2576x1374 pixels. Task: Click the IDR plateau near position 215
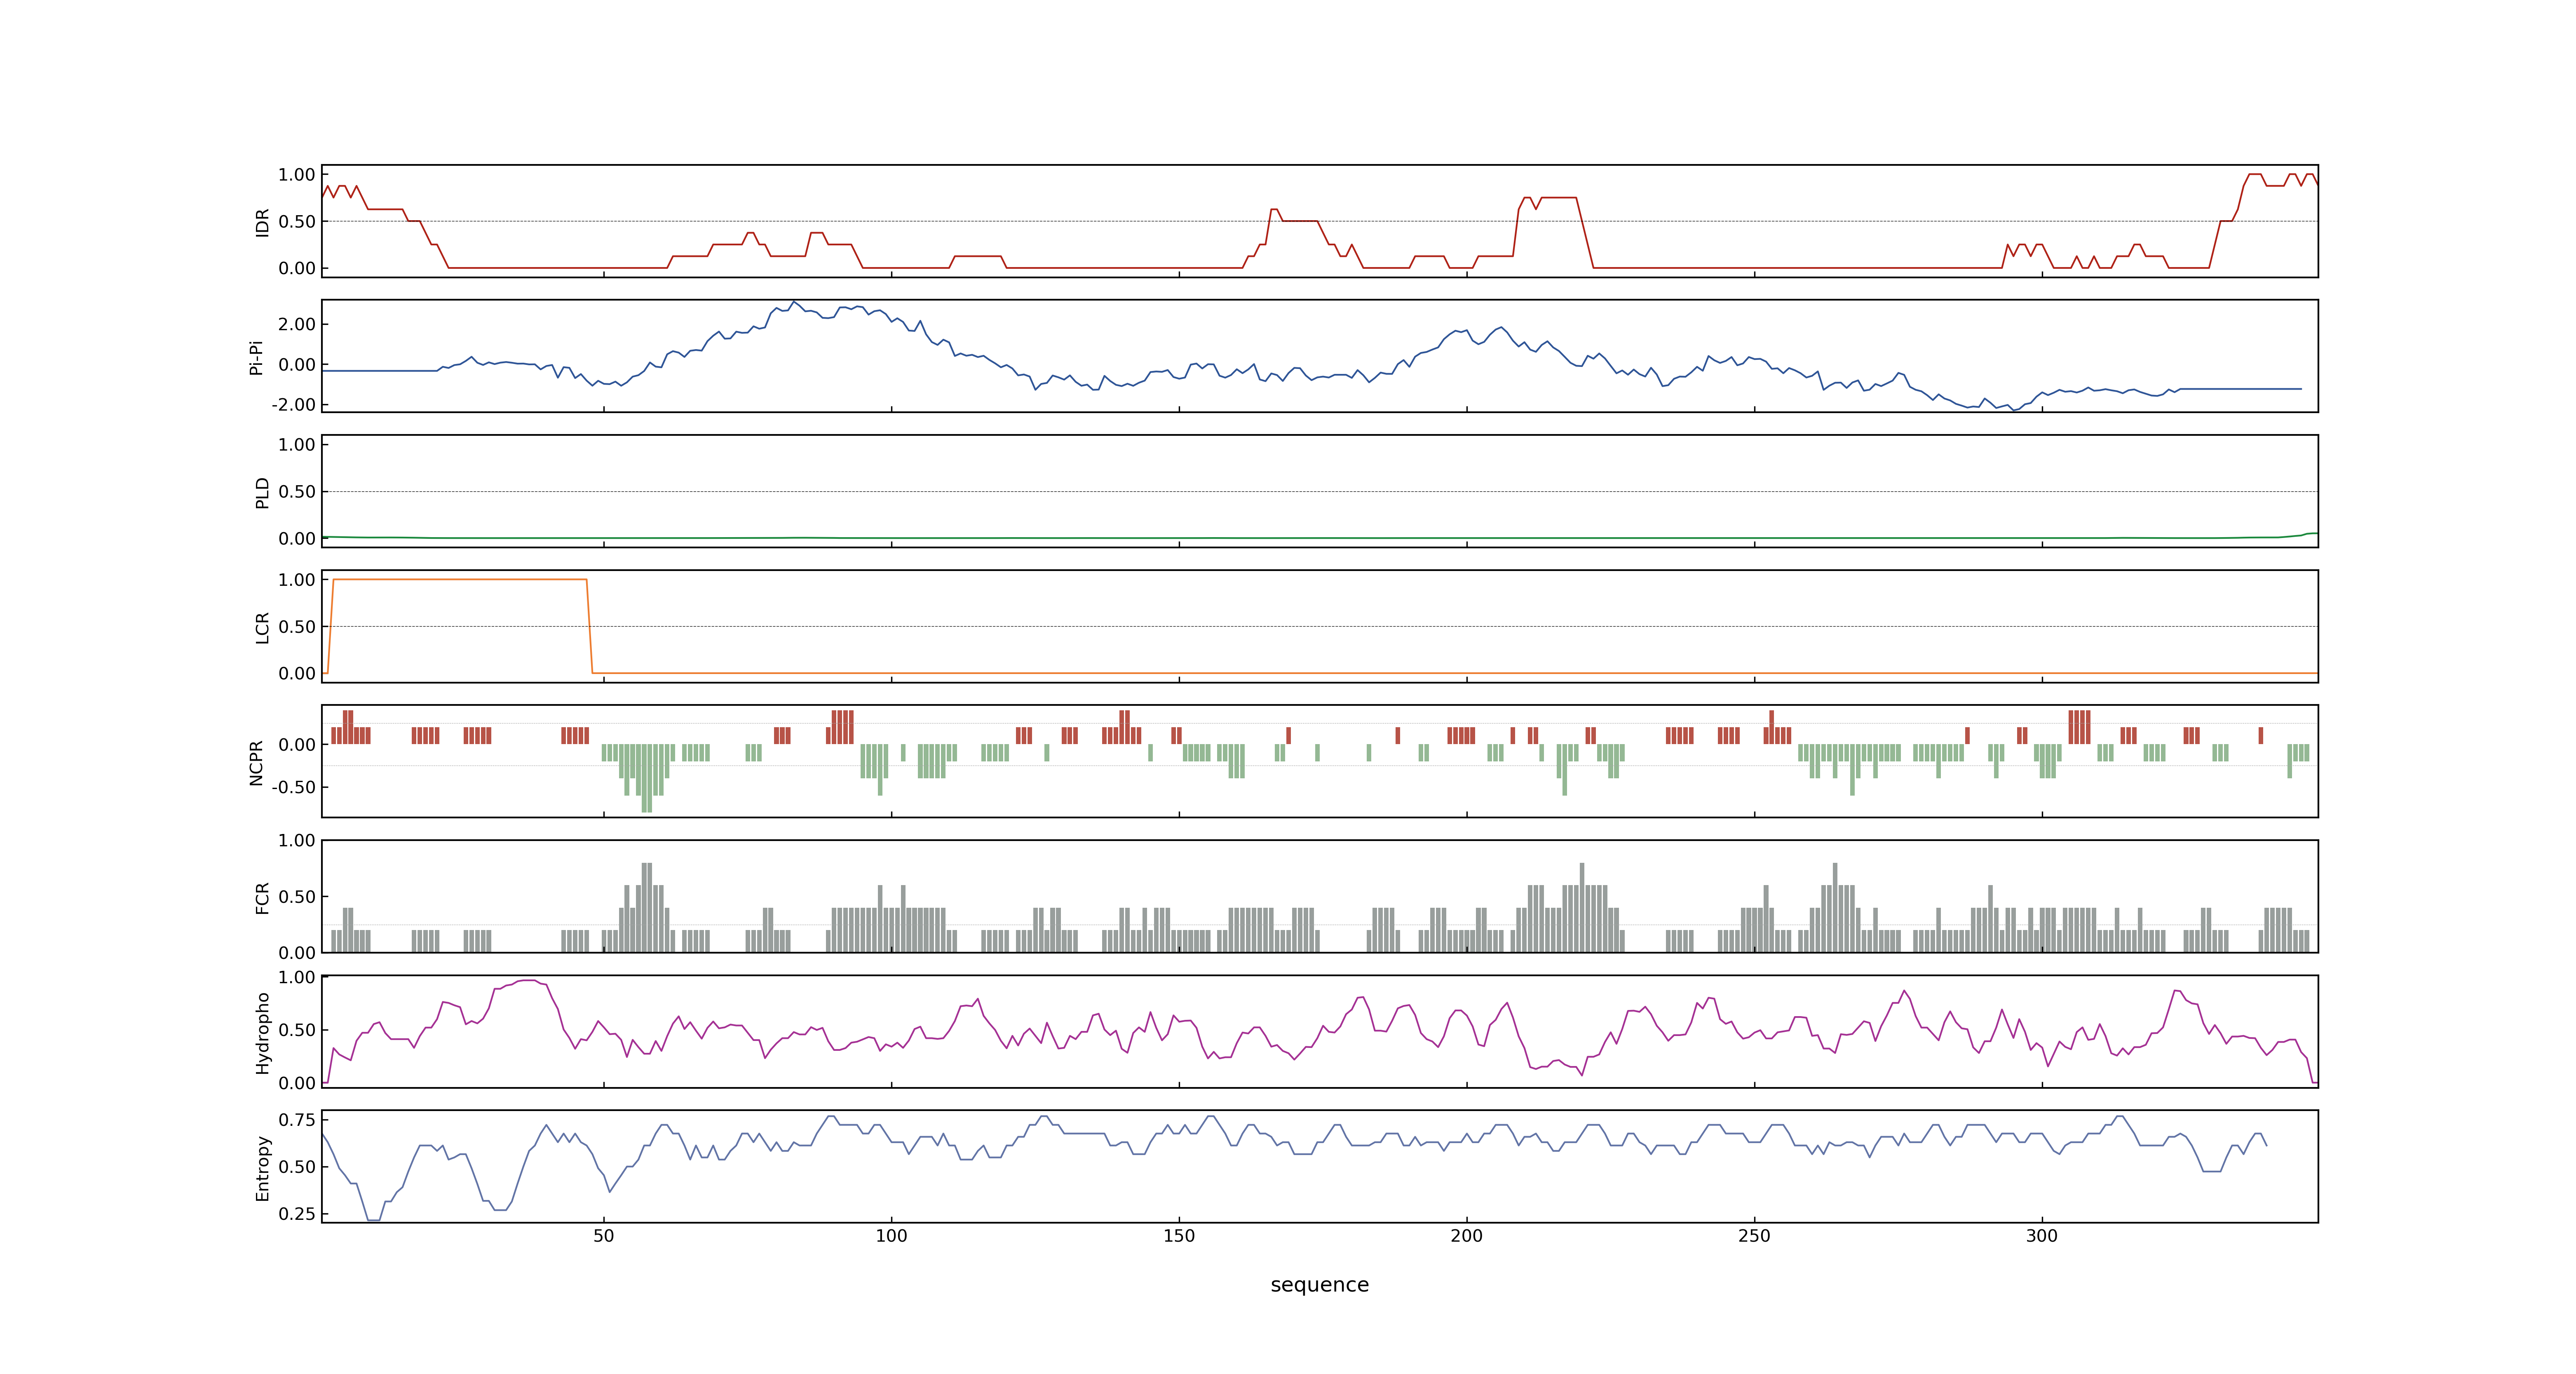click(x=1559, y=198)
